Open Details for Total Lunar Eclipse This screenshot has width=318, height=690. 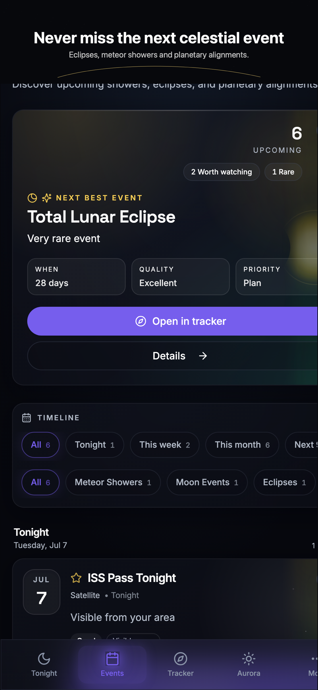click(x=173, y=356)
